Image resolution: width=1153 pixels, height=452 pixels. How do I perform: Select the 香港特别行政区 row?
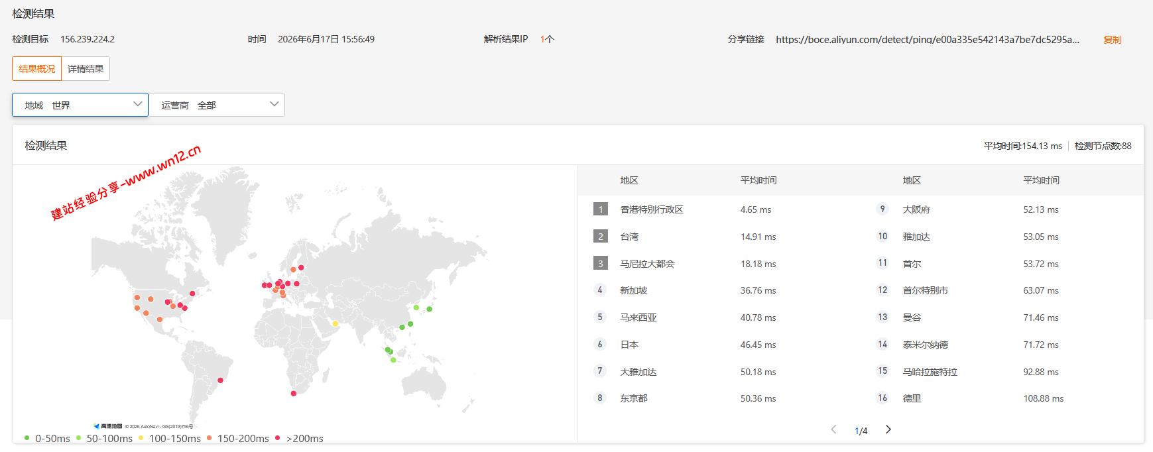[719, 209]
